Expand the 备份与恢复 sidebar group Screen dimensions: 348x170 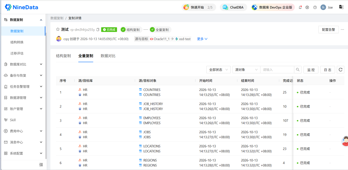point(41,75)
